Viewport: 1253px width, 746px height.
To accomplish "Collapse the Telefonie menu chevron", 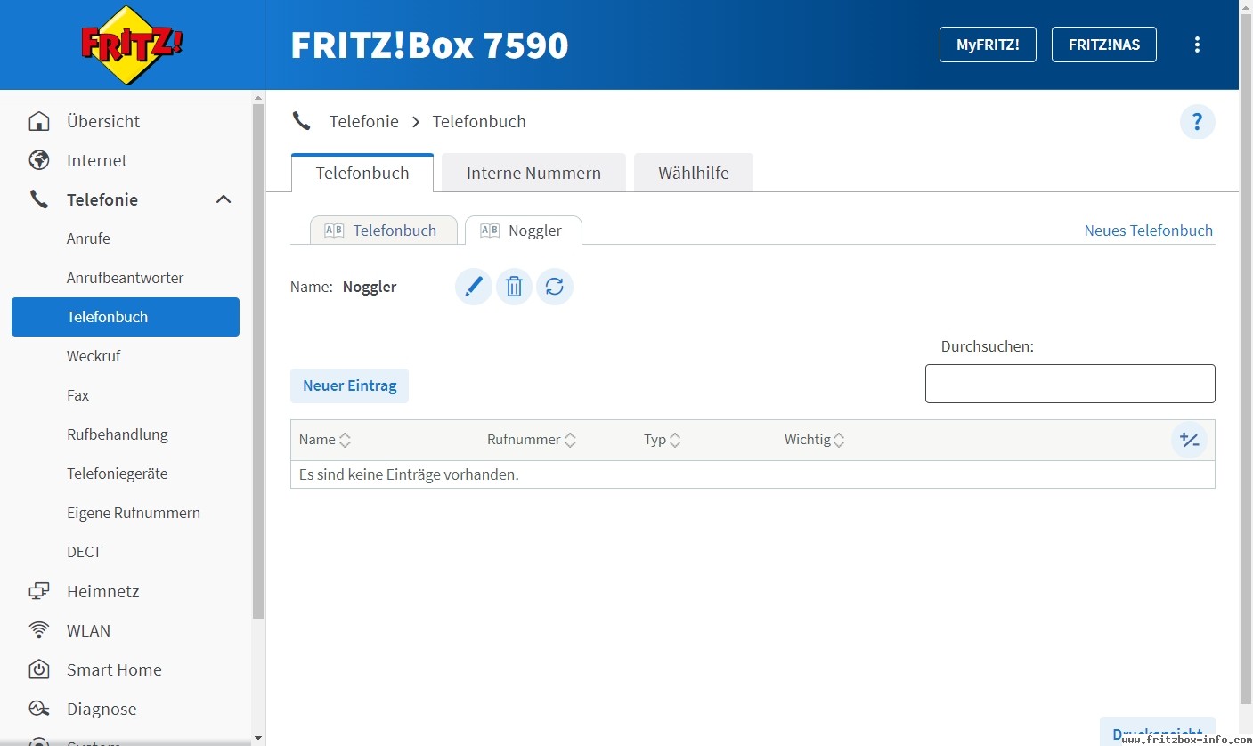I will click(224, 199).
